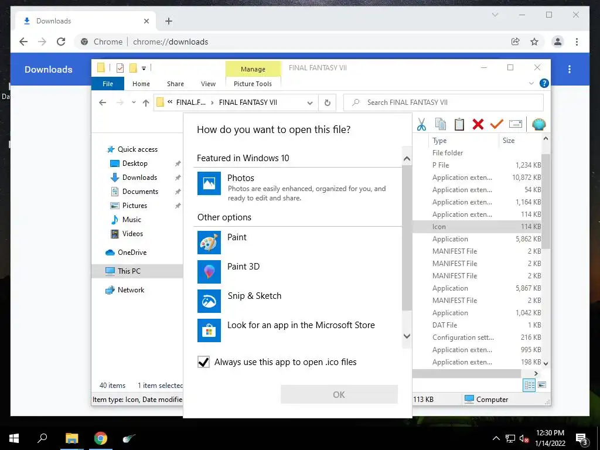Image resolution: width=600 pixels, height=450 pixels.
Task: Click the OK button in the dialog
Action: (x=339, y=394)
